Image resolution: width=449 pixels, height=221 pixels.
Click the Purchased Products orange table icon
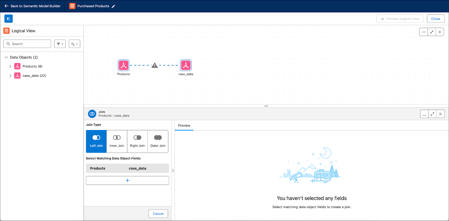click(x=72, y=6)
